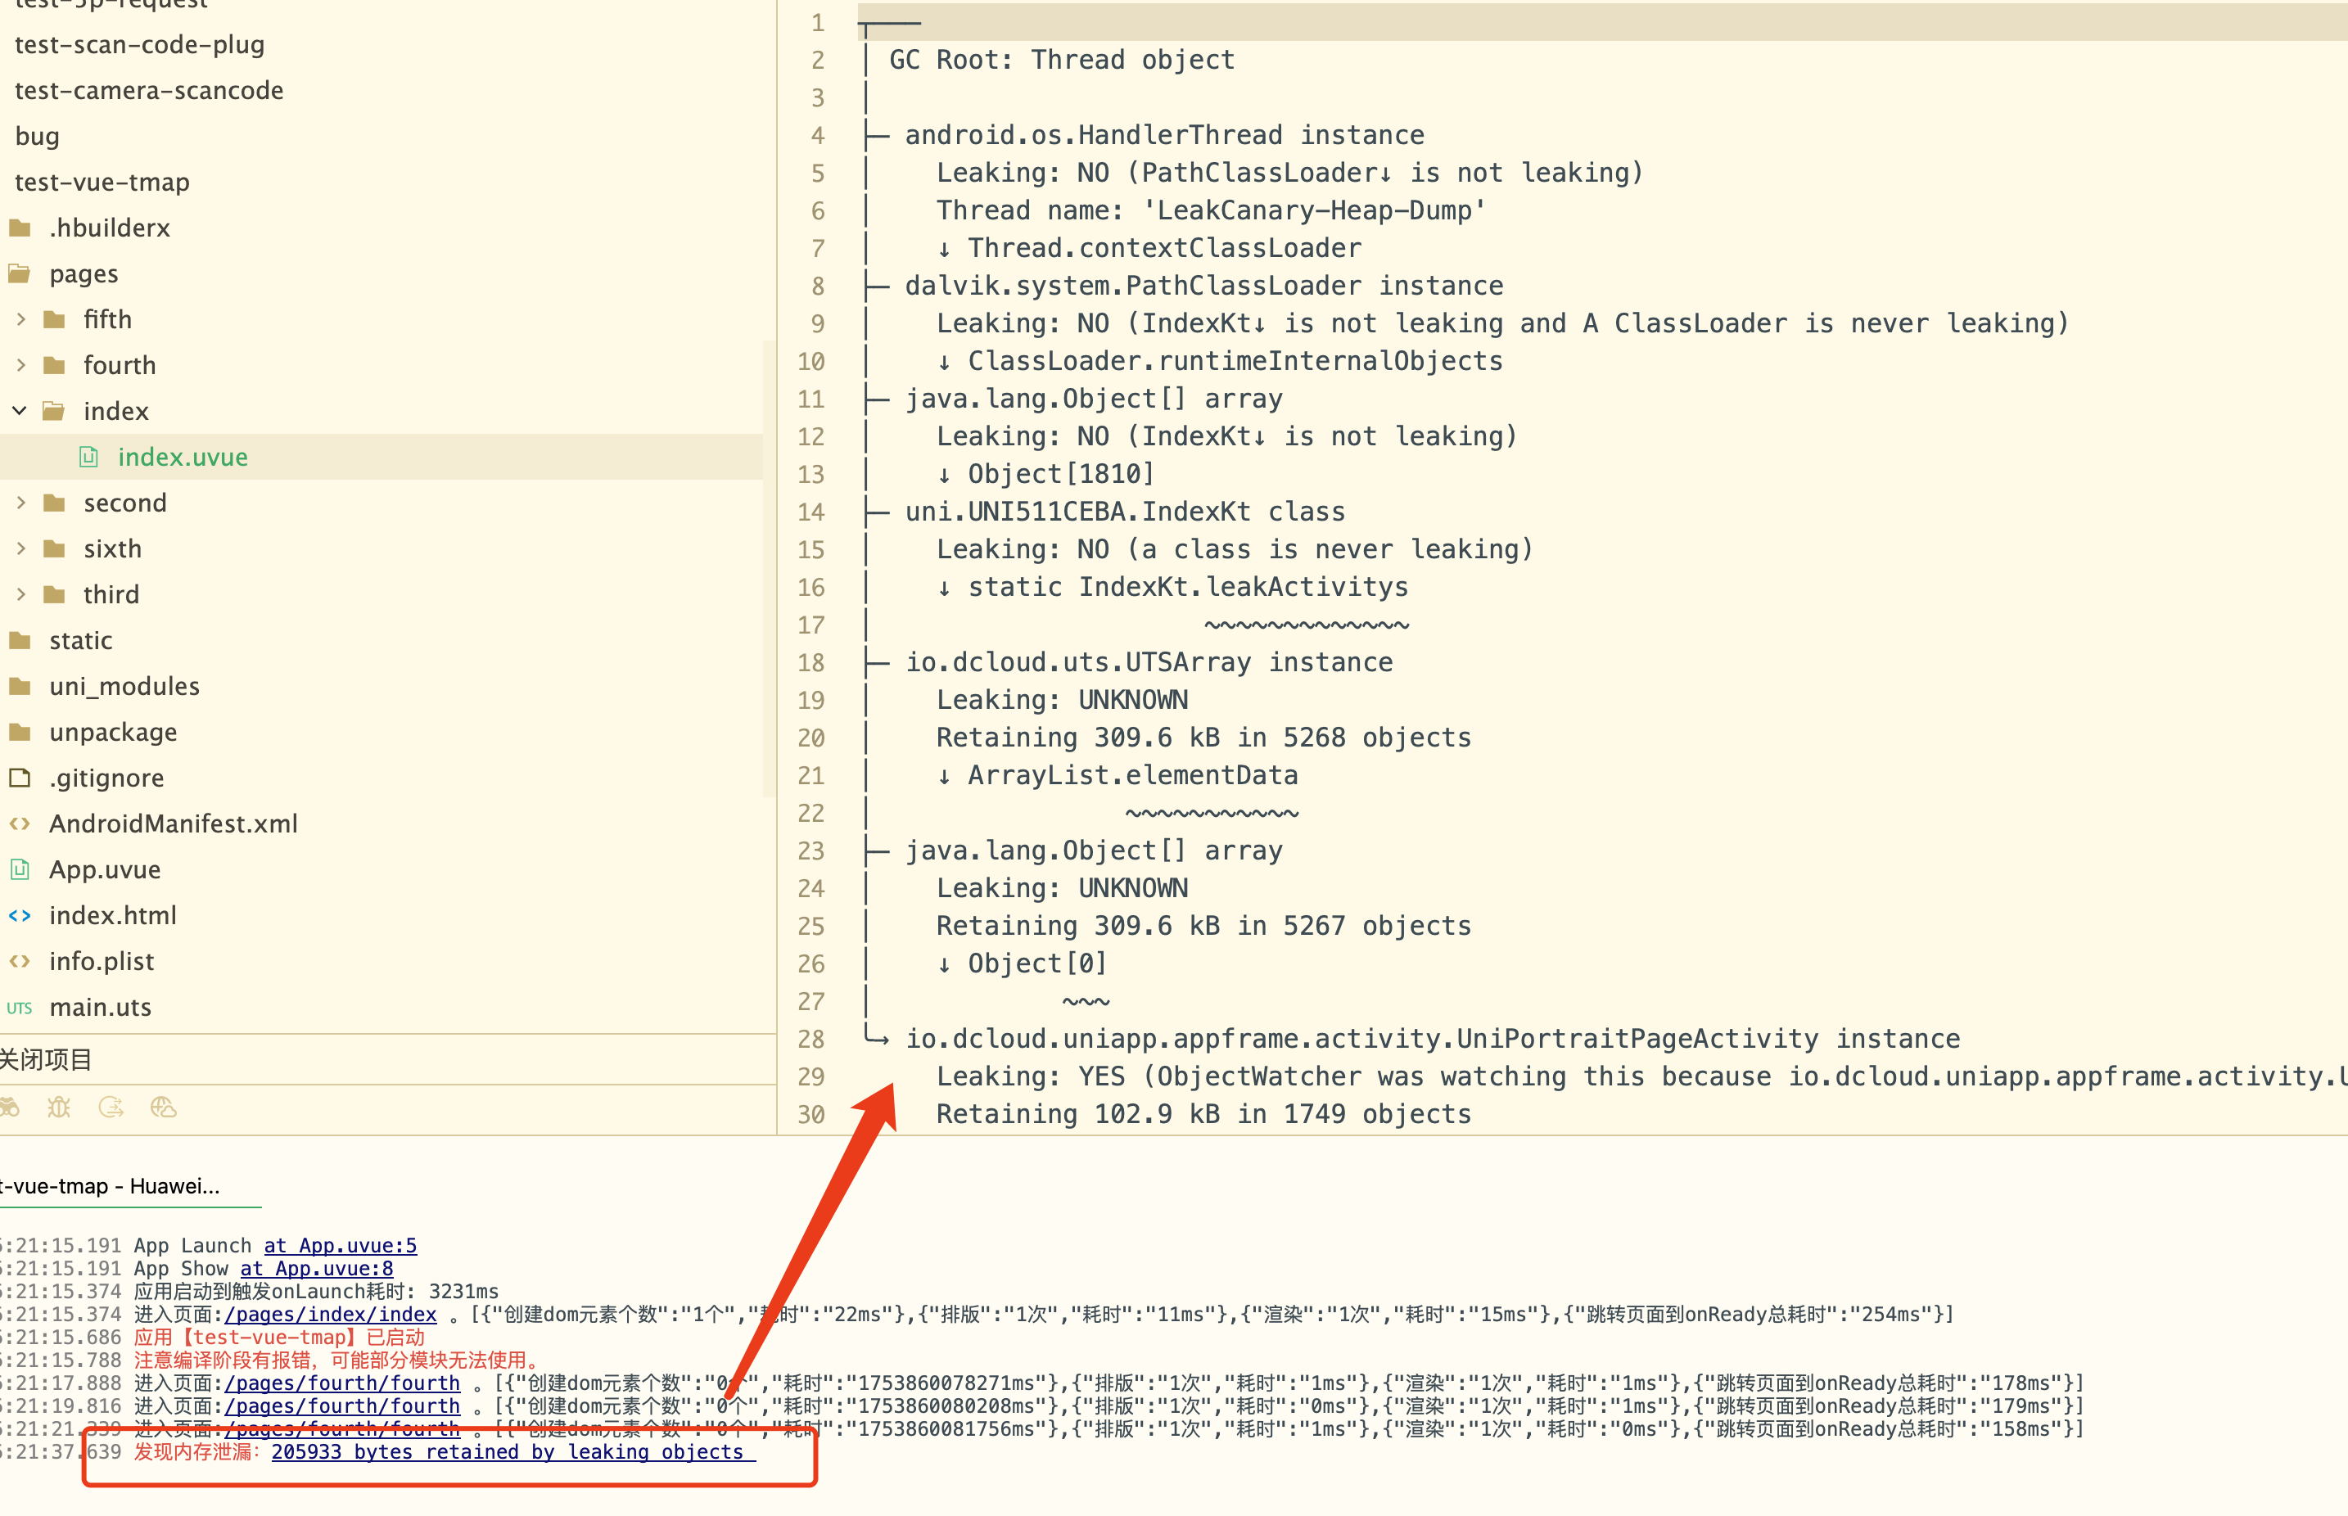This screenshot has height=1516, width=2348.
Task: Click the binoculars search icon
Action: click(x=10, y=1108)
